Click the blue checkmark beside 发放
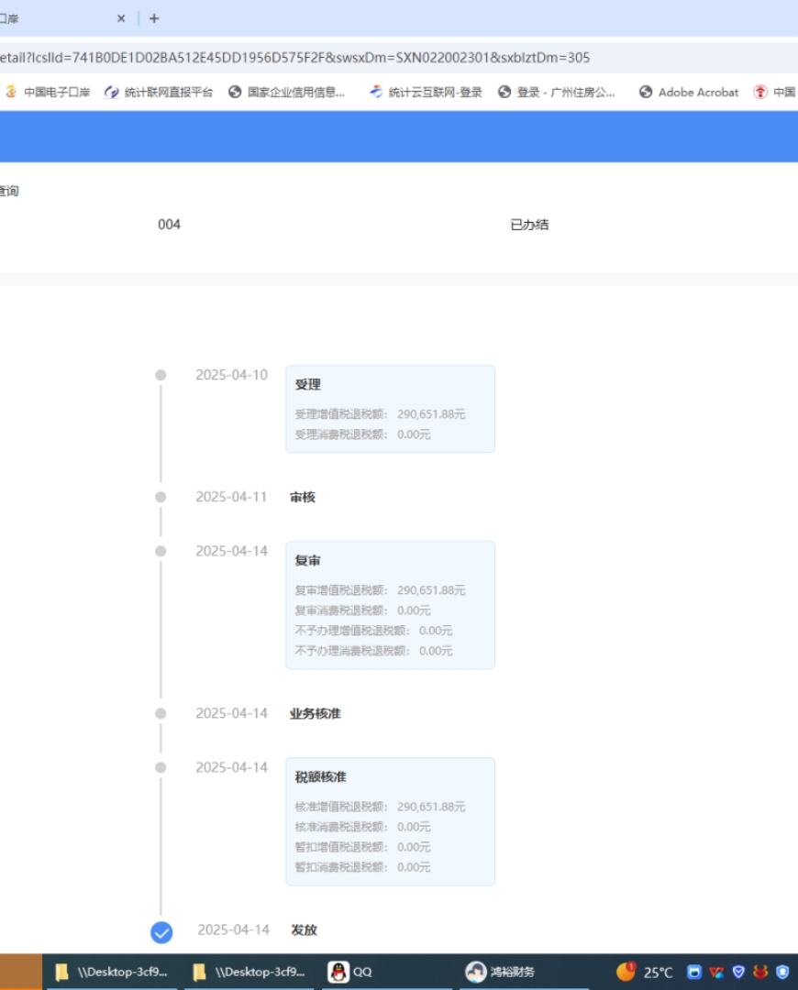Viewport: 798px width, 990px height. (x=161, y=931)
